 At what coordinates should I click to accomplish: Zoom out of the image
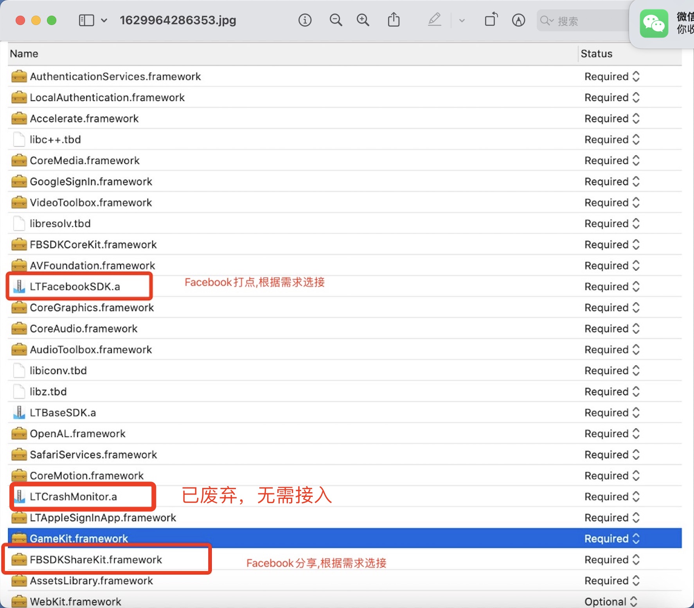coord(336,20)
